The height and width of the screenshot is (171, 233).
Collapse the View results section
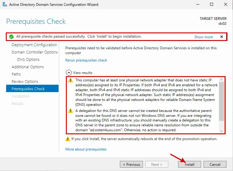coord(69,73)
